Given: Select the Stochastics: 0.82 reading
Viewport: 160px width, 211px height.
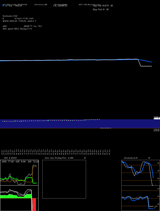Looking at the screenshot, I should coord(10,16).
